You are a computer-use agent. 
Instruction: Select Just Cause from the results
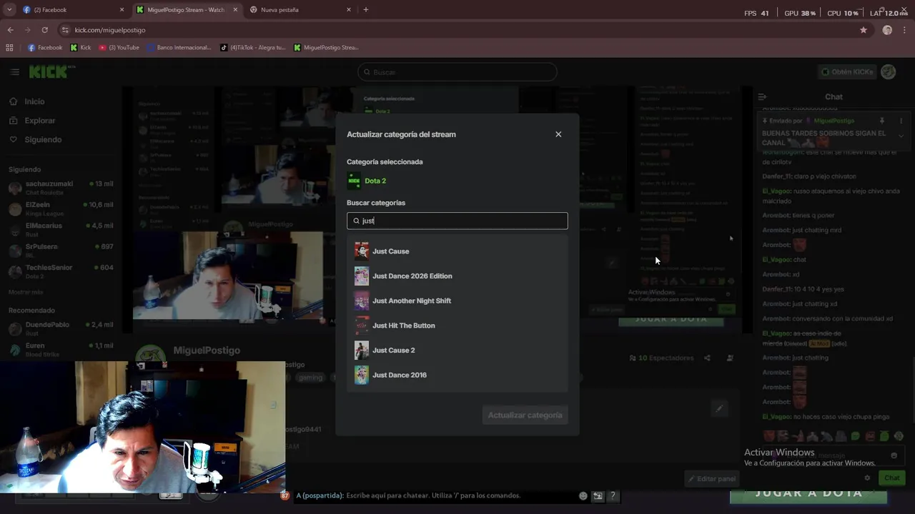click(x=457, y=251)
